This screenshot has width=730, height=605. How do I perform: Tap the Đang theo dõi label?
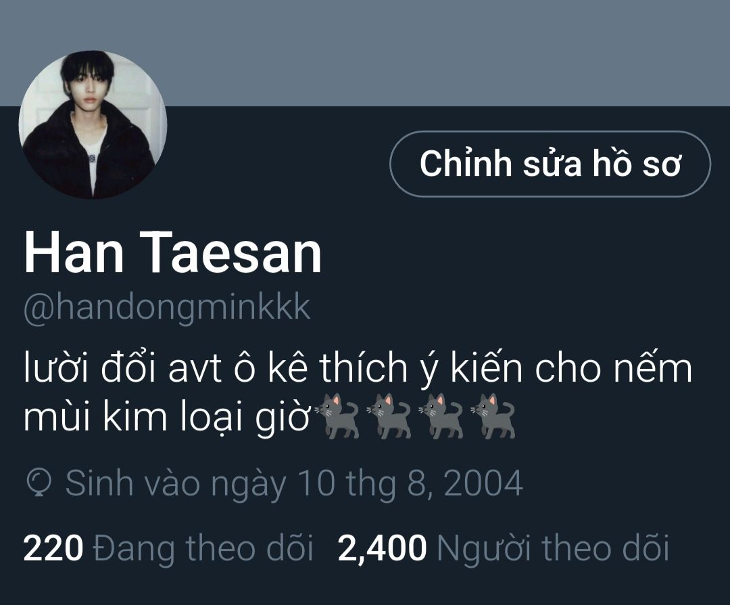203,548
